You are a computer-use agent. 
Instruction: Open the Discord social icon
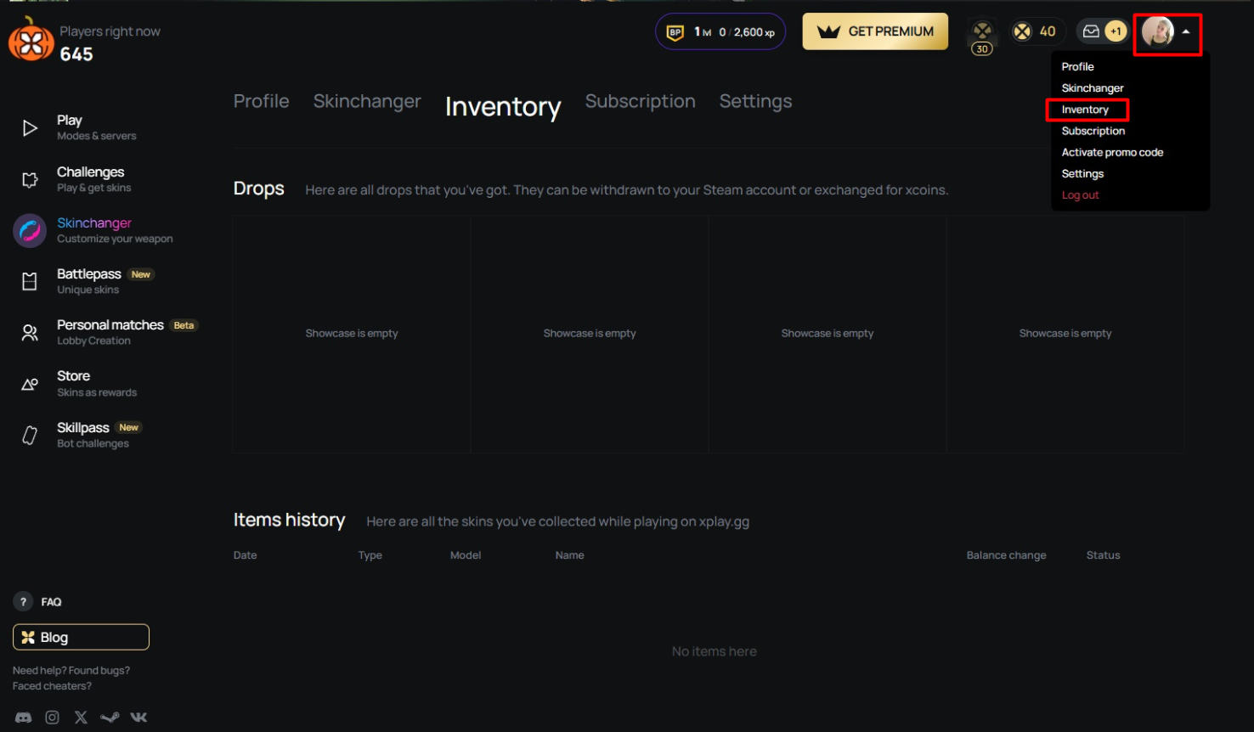click(x=24, y=718)
